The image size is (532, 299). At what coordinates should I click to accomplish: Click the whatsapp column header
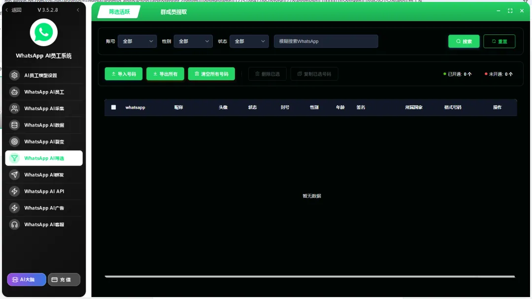(135, 107)
